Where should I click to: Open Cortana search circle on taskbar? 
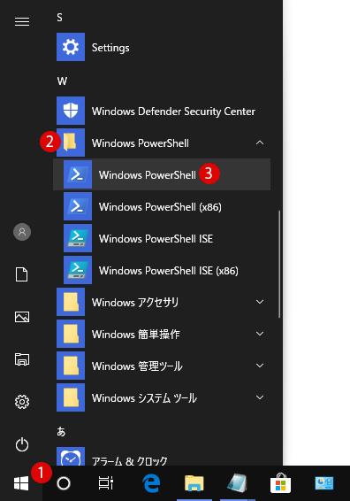pos(64,483)
